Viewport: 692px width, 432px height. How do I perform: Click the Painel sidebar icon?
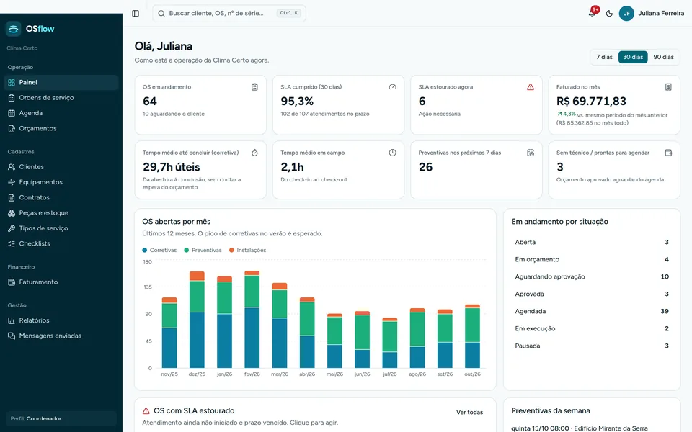coord(12,82)
